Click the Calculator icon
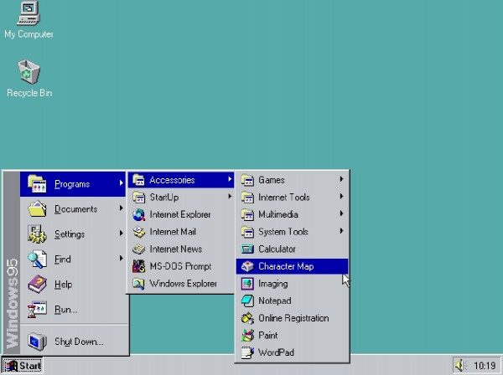The width and height of the screenshot is (503, 375). pos(247,249)
